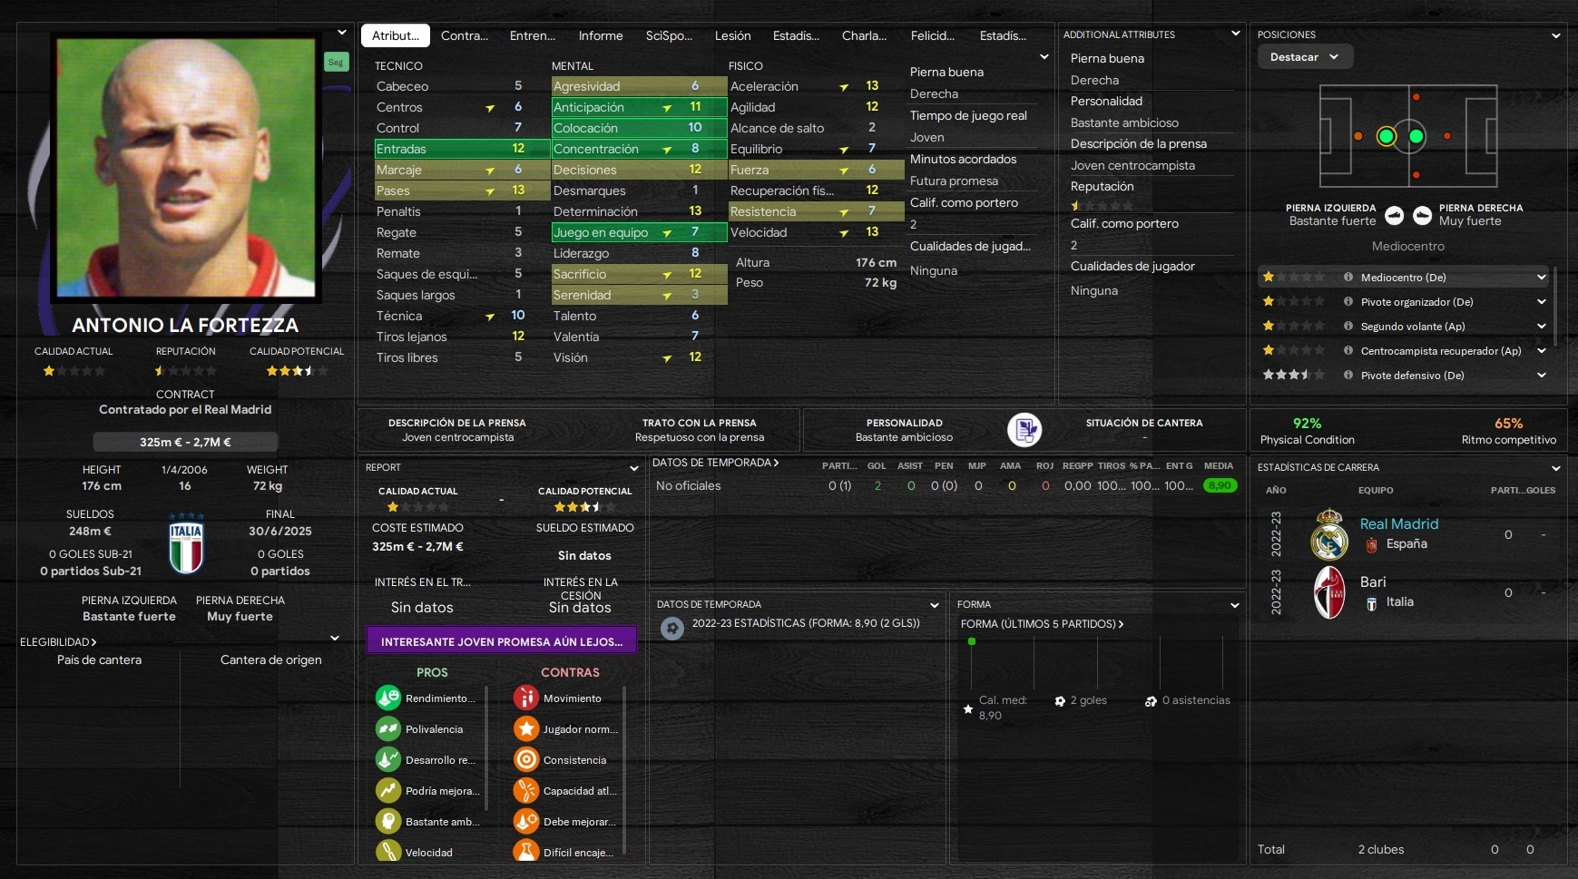Click the Pros list scrollbar
The width and height of the screenshot is (1578, 879).
coord(487,747)
